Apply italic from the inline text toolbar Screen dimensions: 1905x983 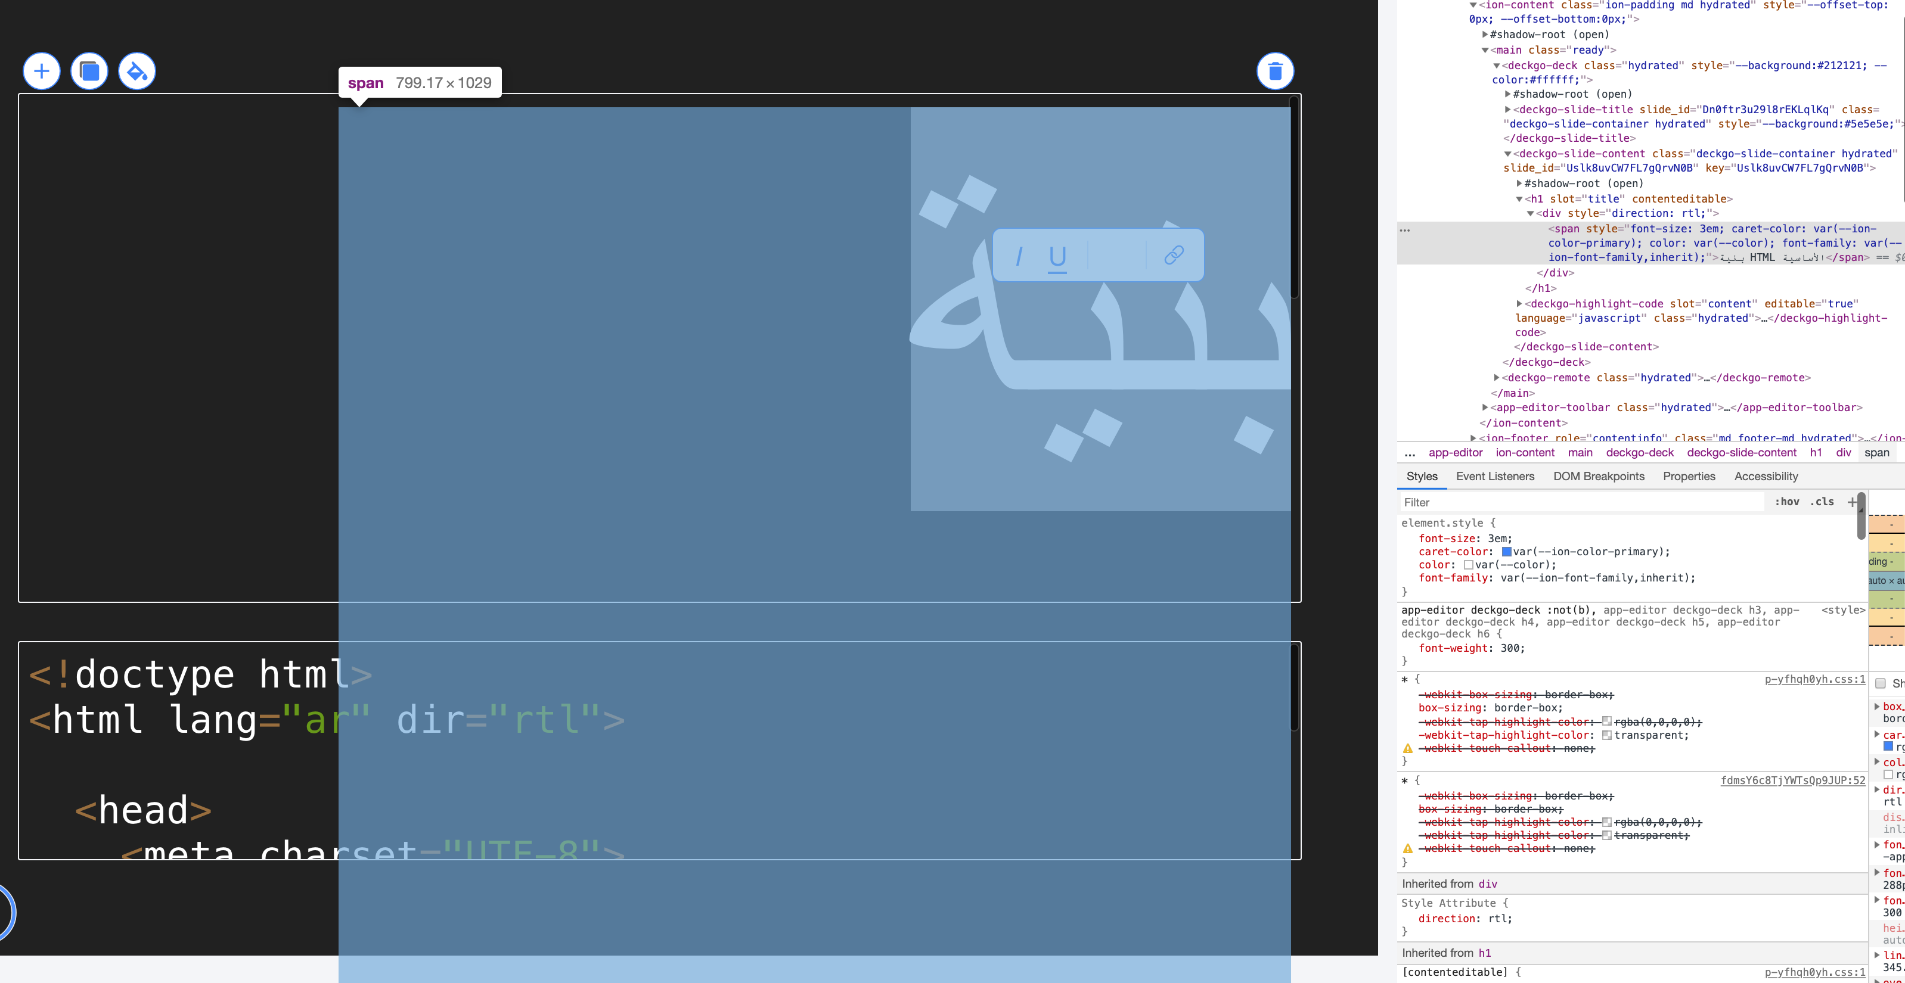[x=1019, y=256]
